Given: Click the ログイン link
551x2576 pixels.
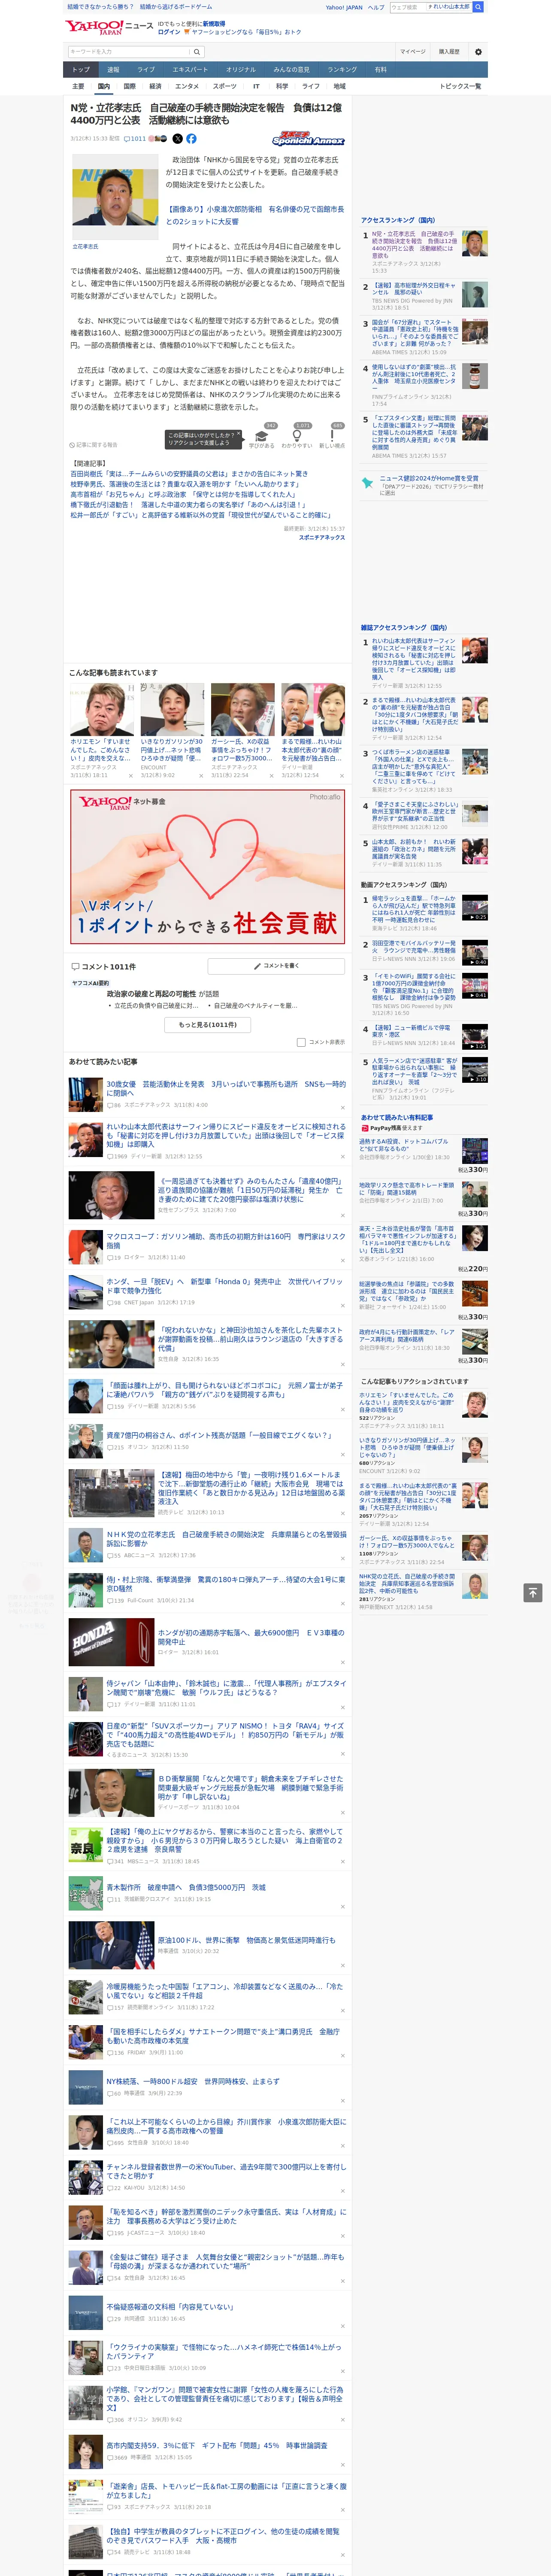Looking at the screenshot, I should 169,32.
